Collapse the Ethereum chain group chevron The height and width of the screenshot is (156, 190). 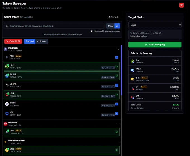click(118, 49)
